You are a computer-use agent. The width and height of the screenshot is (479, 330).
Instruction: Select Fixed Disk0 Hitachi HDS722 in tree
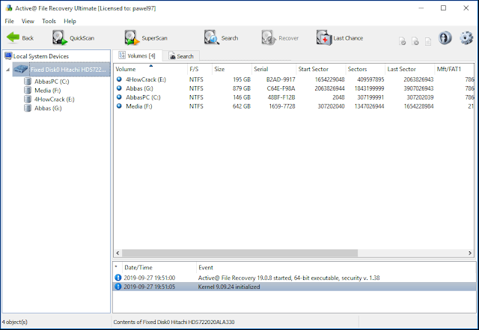(x=61, y=70)
